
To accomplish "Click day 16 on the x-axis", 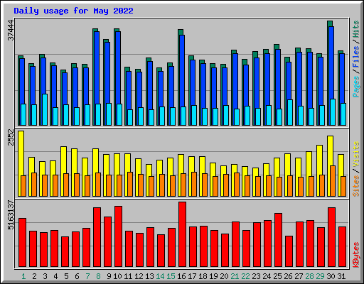I will 181,276.
